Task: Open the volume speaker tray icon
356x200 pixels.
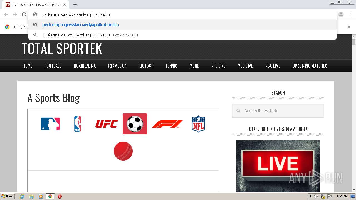Action: [x=316, y=196]
